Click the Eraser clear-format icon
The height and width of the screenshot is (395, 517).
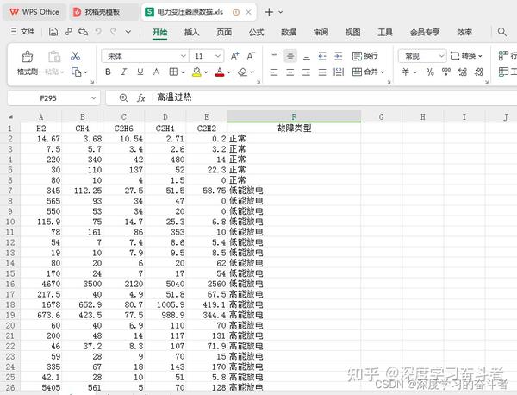coord(243,72)
